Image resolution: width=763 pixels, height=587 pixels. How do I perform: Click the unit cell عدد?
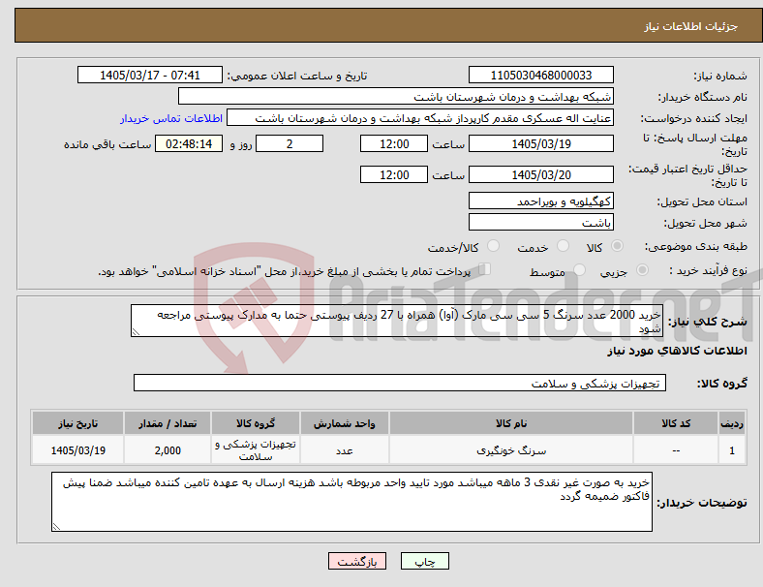tap(344, 450)
